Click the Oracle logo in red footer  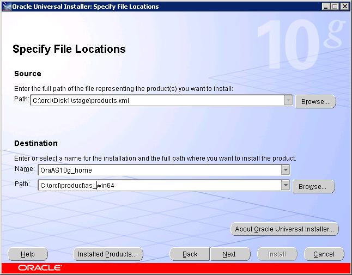40,268
